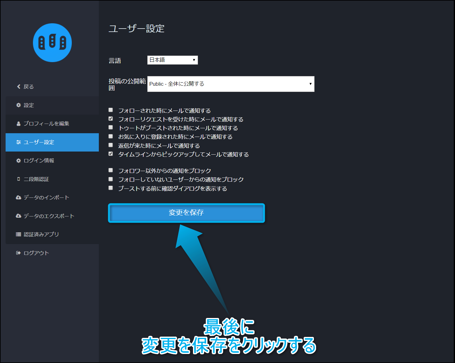Uncheck フォローリクエストを受けた時にメールで通知する

point(111,119)
